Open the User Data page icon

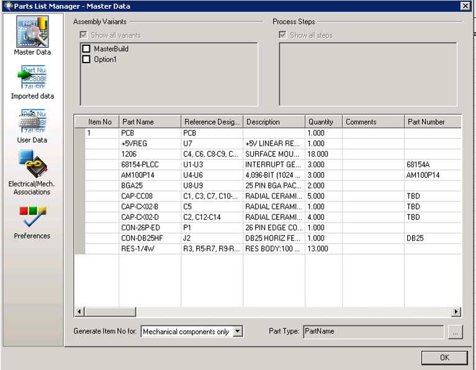click(32, 121)
